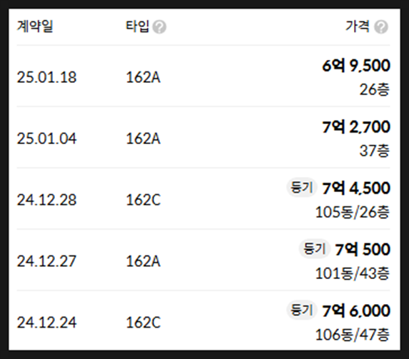Image resolution: width=409 pixels, height=359 pixels.
Task: Open the 25.01.04 transaction row
Action: point(203,137)
